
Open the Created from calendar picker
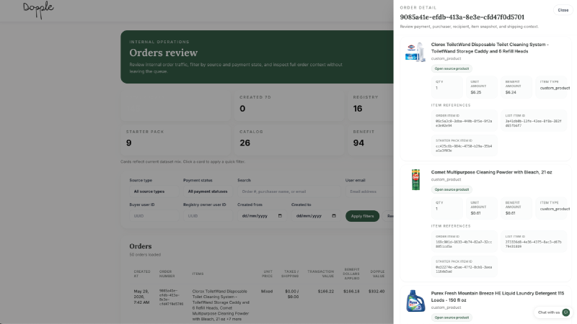coord(280,216)
